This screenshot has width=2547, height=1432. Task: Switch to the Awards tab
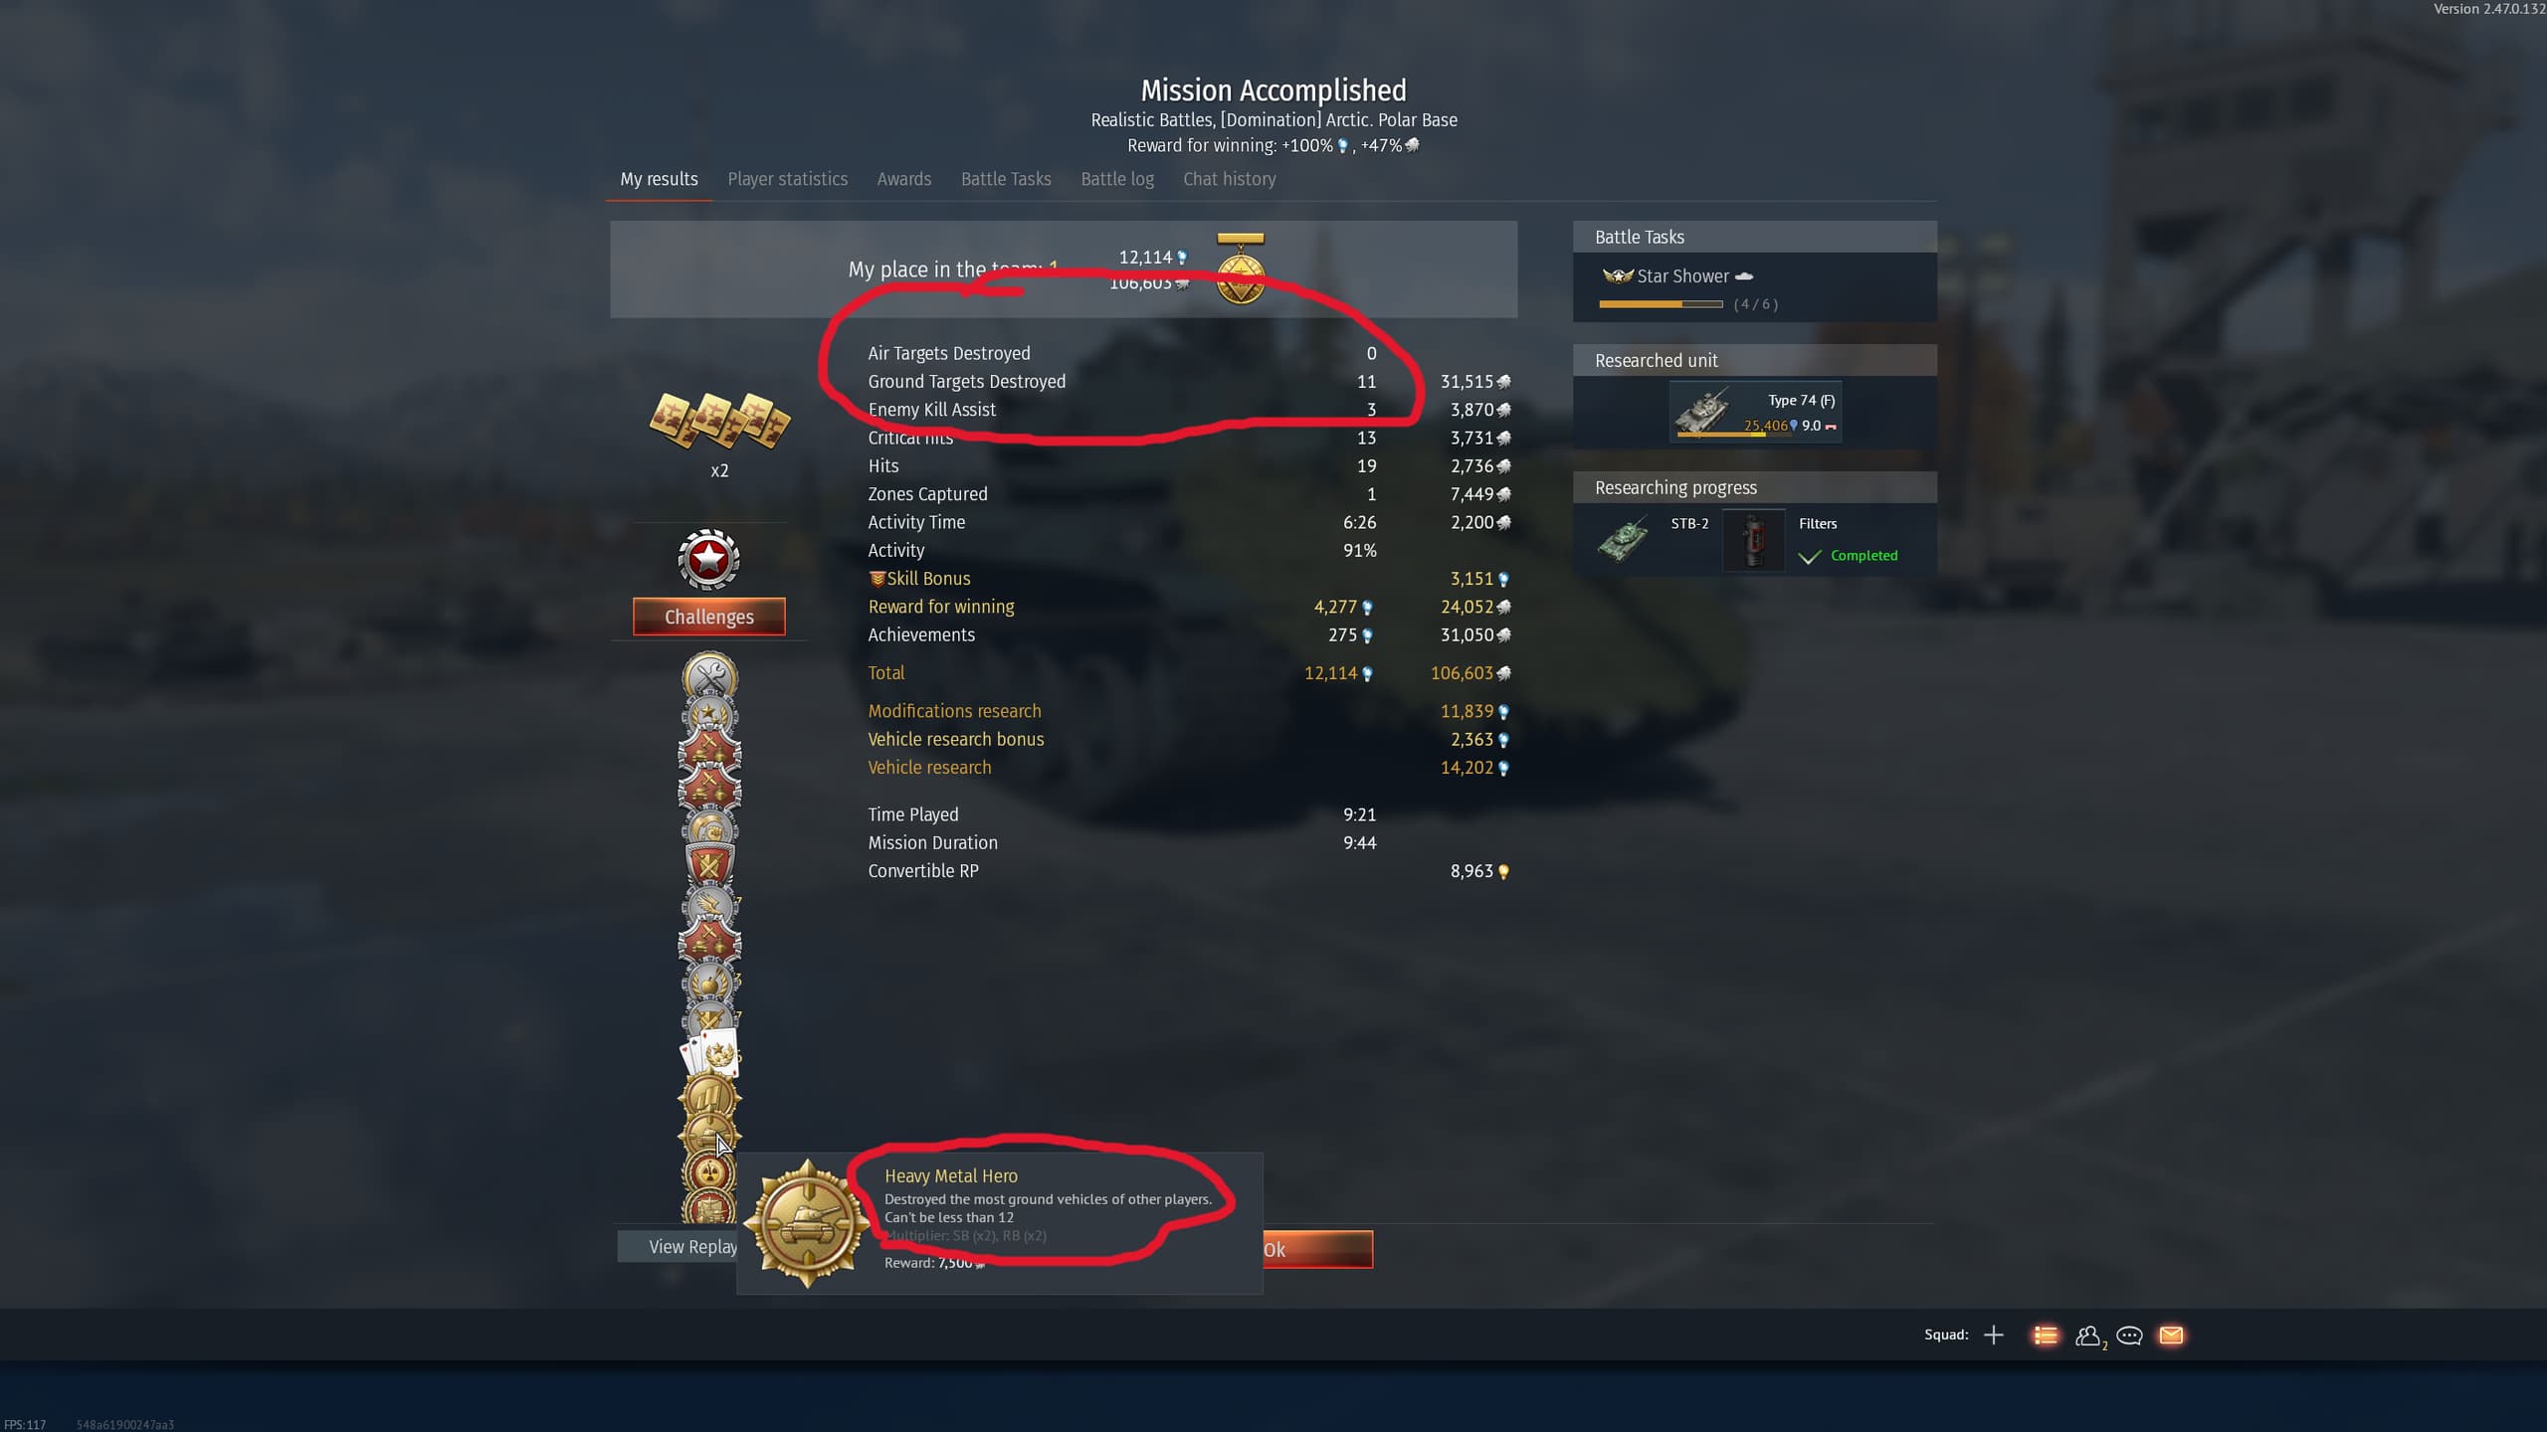tap(903, 179)
